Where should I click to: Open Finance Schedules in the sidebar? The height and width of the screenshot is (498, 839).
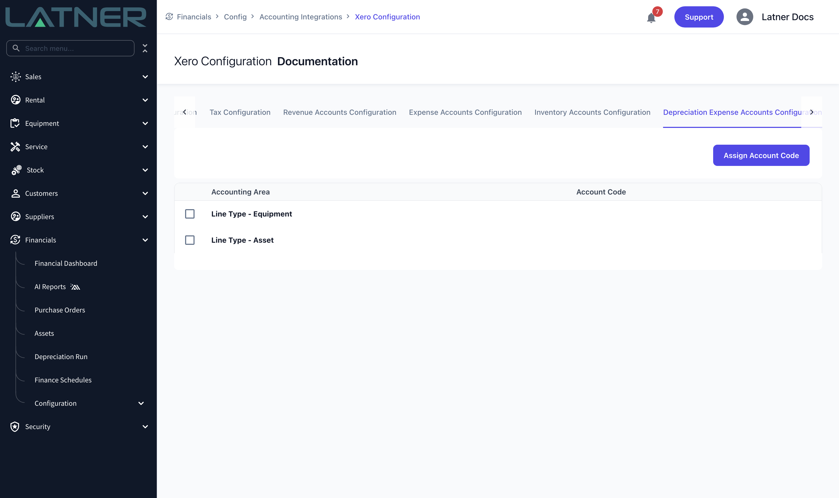63,380
